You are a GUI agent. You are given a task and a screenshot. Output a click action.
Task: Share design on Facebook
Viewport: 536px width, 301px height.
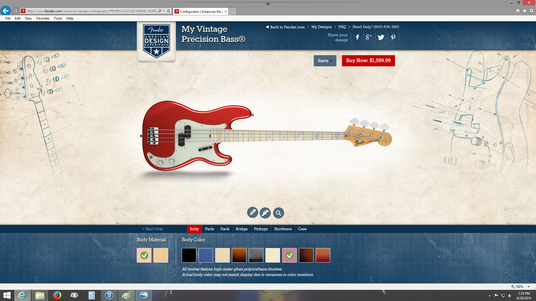[357, 37]
